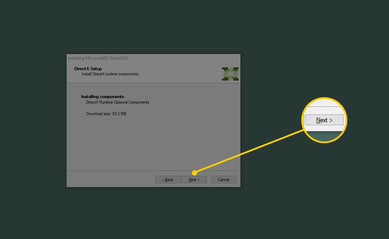
Task: Select the 'Download size: 93.3 MB' text
Action: pyautogui.click(x=106, y=114)
